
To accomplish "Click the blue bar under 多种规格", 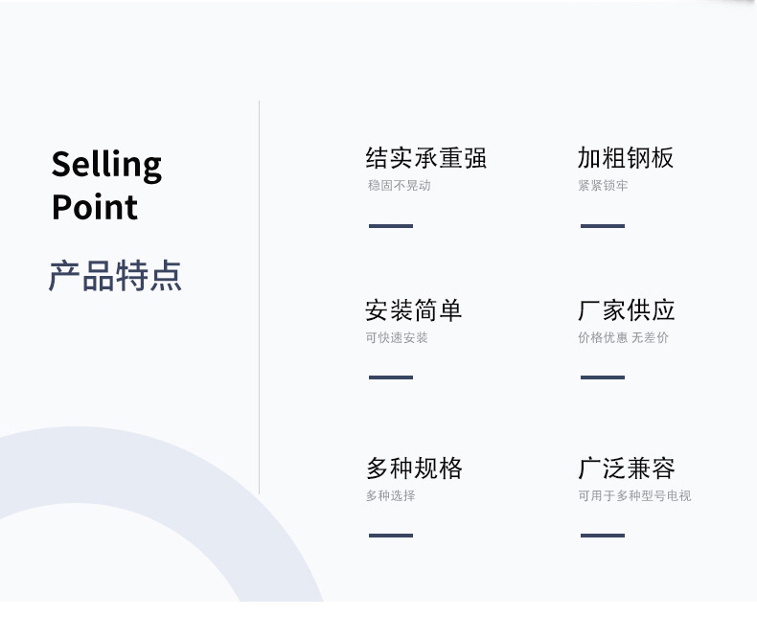I will pos(391,536).
